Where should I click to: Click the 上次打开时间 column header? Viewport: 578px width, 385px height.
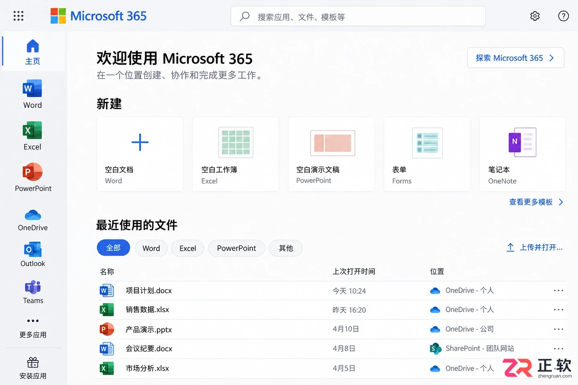[354, 272]
